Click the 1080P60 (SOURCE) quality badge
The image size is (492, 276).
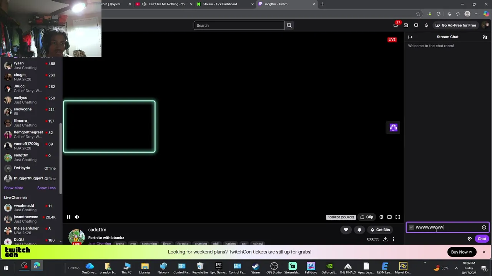pyautogui.click(x=341, y=217)
